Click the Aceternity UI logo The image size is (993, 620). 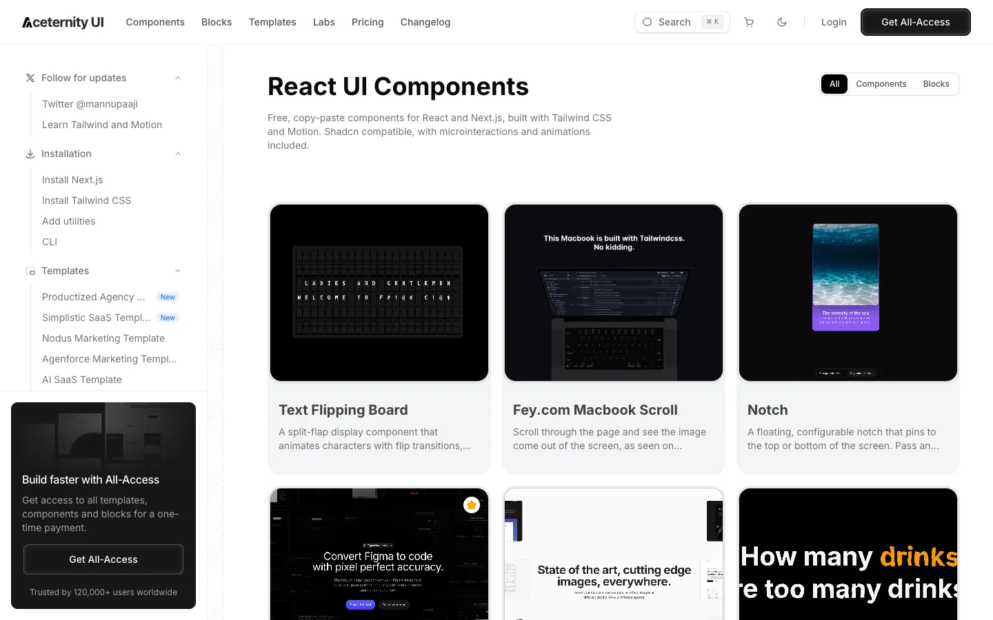coord(63,22)
